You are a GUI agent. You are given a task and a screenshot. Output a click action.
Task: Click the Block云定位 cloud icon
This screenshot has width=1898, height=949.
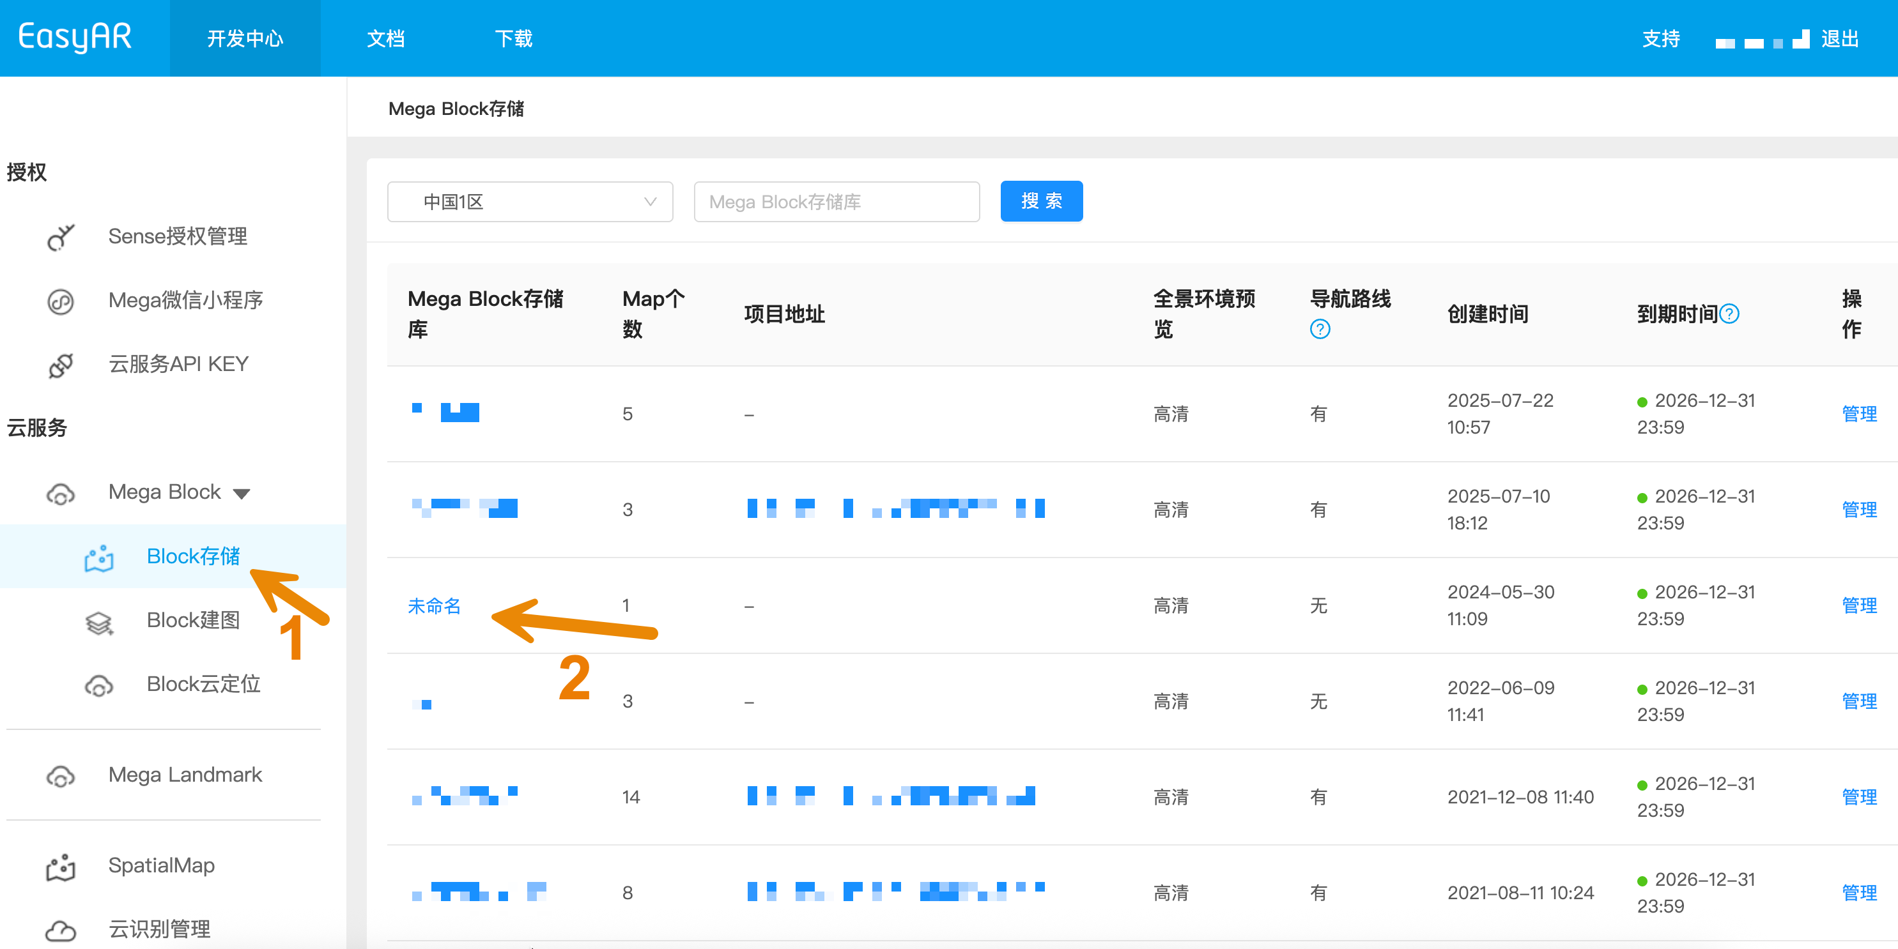[98, 685]
